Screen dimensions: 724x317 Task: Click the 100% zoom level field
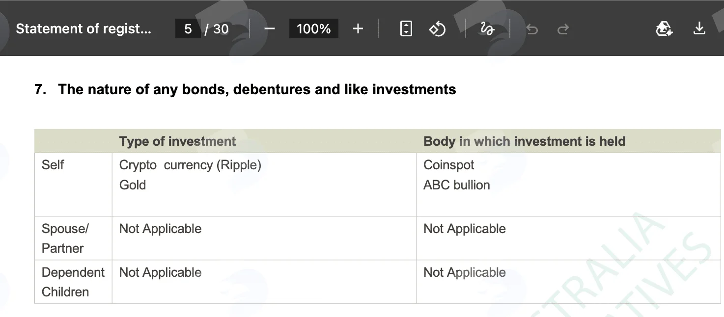[x=314, y=29]
